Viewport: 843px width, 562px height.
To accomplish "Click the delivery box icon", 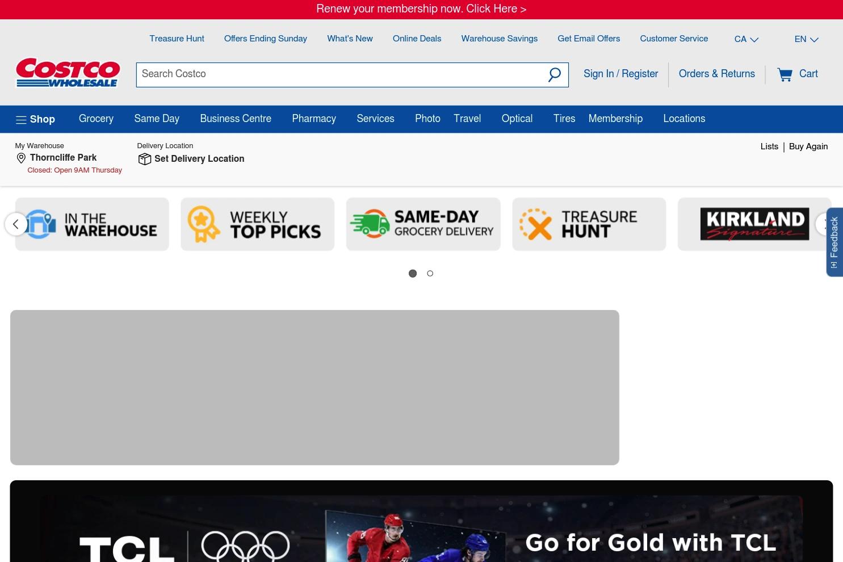I will pos(145,159).
